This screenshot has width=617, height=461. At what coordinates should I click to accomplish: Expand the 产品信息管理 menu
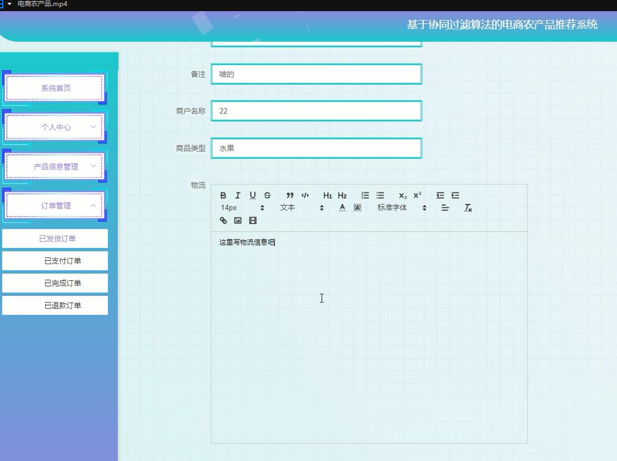tap(55, 166)
